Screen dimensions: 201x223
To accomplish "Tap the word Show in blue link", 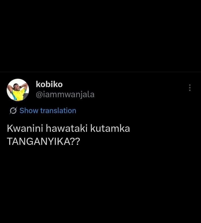I will 29,110.
